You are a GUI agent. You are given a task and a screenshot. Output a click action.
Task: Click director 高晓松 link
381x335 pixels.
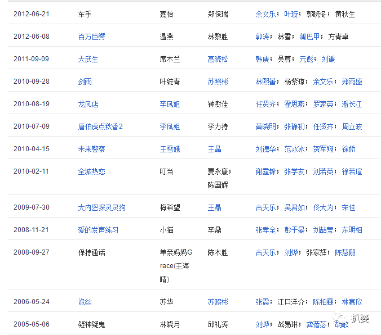218,59
